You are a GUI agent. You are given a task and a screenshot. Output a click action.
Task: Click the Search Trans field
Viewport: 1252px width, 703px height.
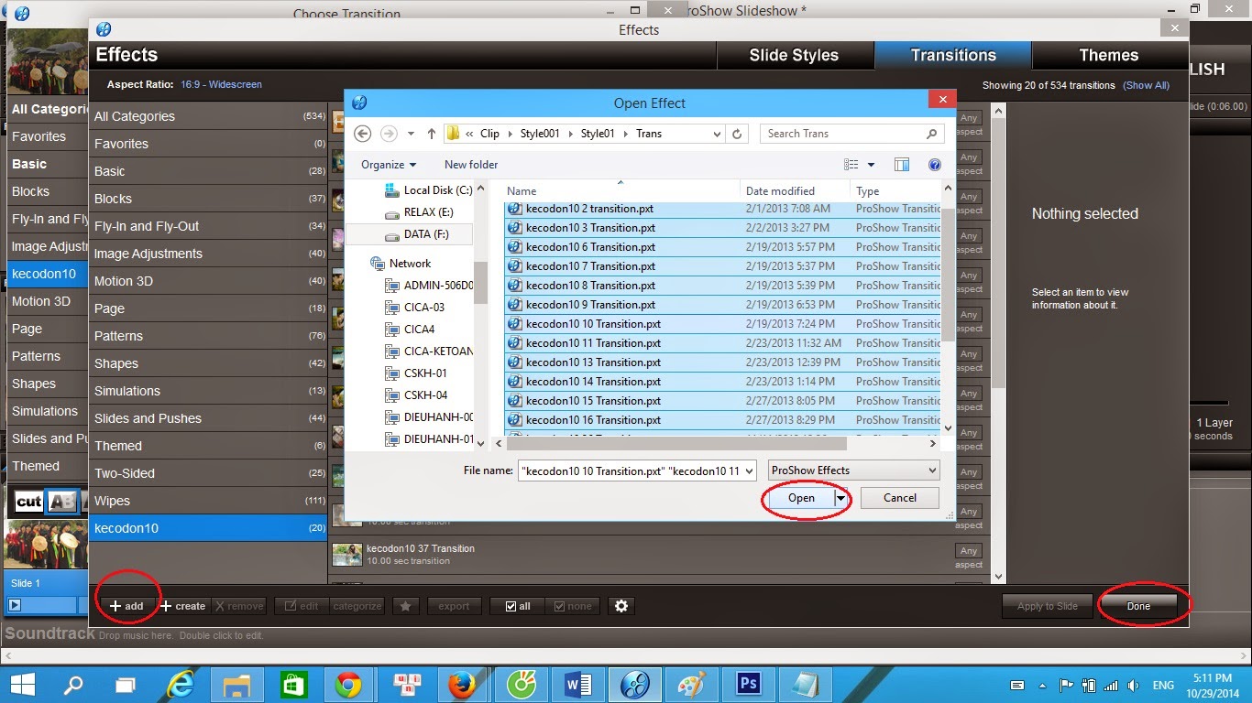[x=851, y=134]
